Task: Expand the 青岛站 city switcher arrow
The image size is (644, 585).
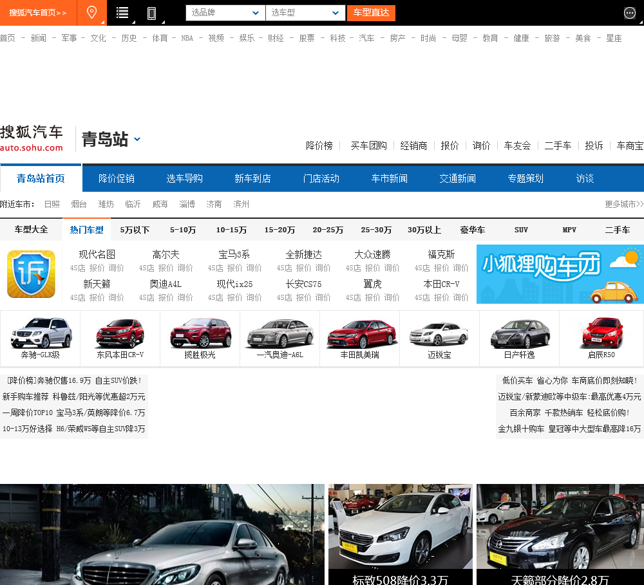Action: 137,139
